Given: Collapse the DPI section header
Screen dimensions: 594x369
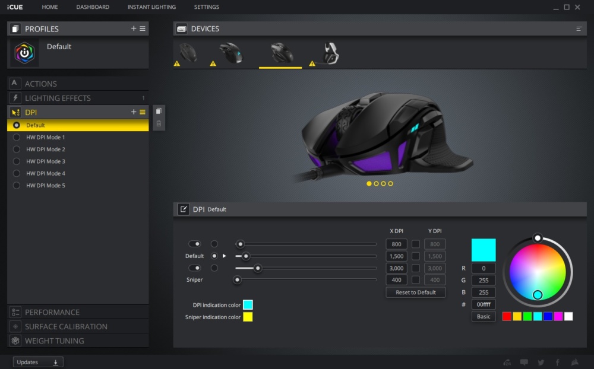Looking at the screenshot, I should [78, 112].
